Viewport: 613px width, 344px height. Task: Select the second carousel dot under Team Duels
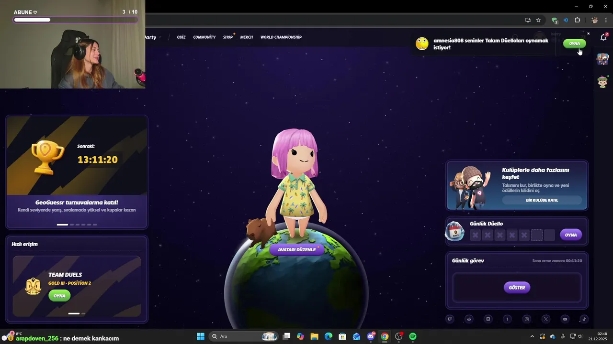(83, 313)
